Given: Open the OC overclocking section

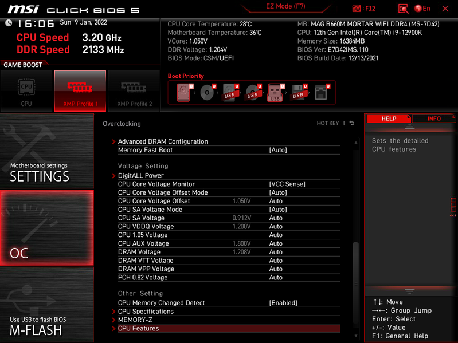Looking at the screenshot, I should pyautogui.click(x=47, y=228).
